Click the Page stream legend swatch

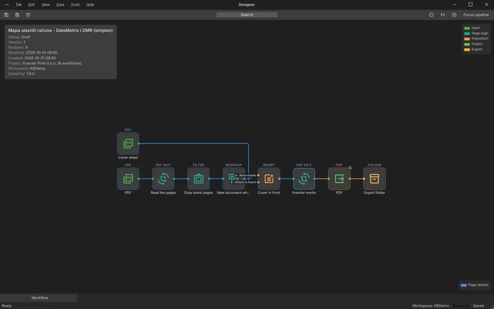click(463, 285)
